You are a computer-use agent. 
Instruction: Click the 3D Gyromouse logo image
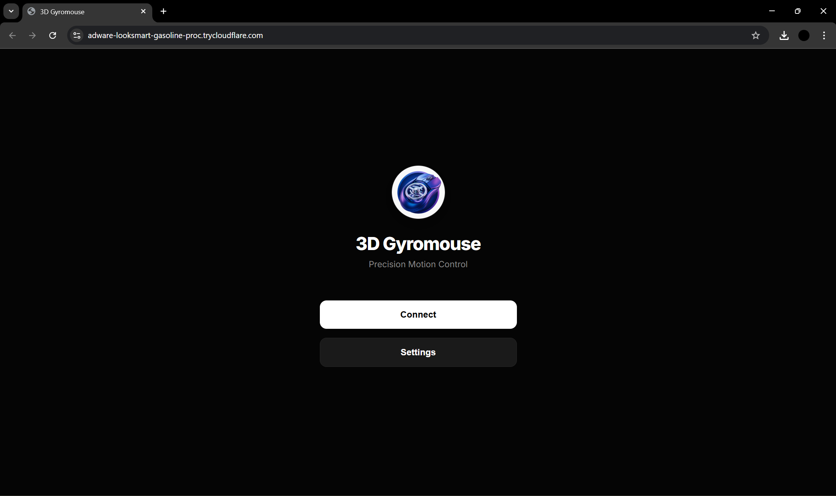pos(418,192)
